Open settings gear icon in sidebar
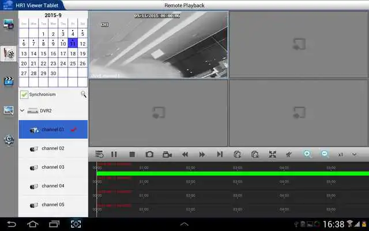The height and width of the screenshot is (231, 369). (9, 140)
